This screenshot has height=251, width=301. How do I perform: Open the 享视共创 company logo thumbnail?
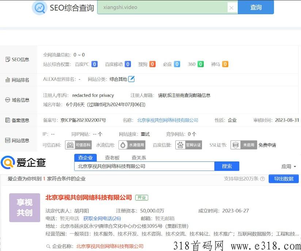tap(24, 208)
